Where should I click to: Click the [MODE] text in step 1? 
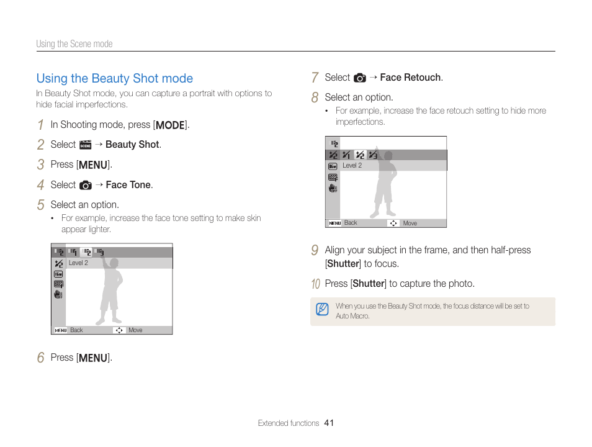170,125
